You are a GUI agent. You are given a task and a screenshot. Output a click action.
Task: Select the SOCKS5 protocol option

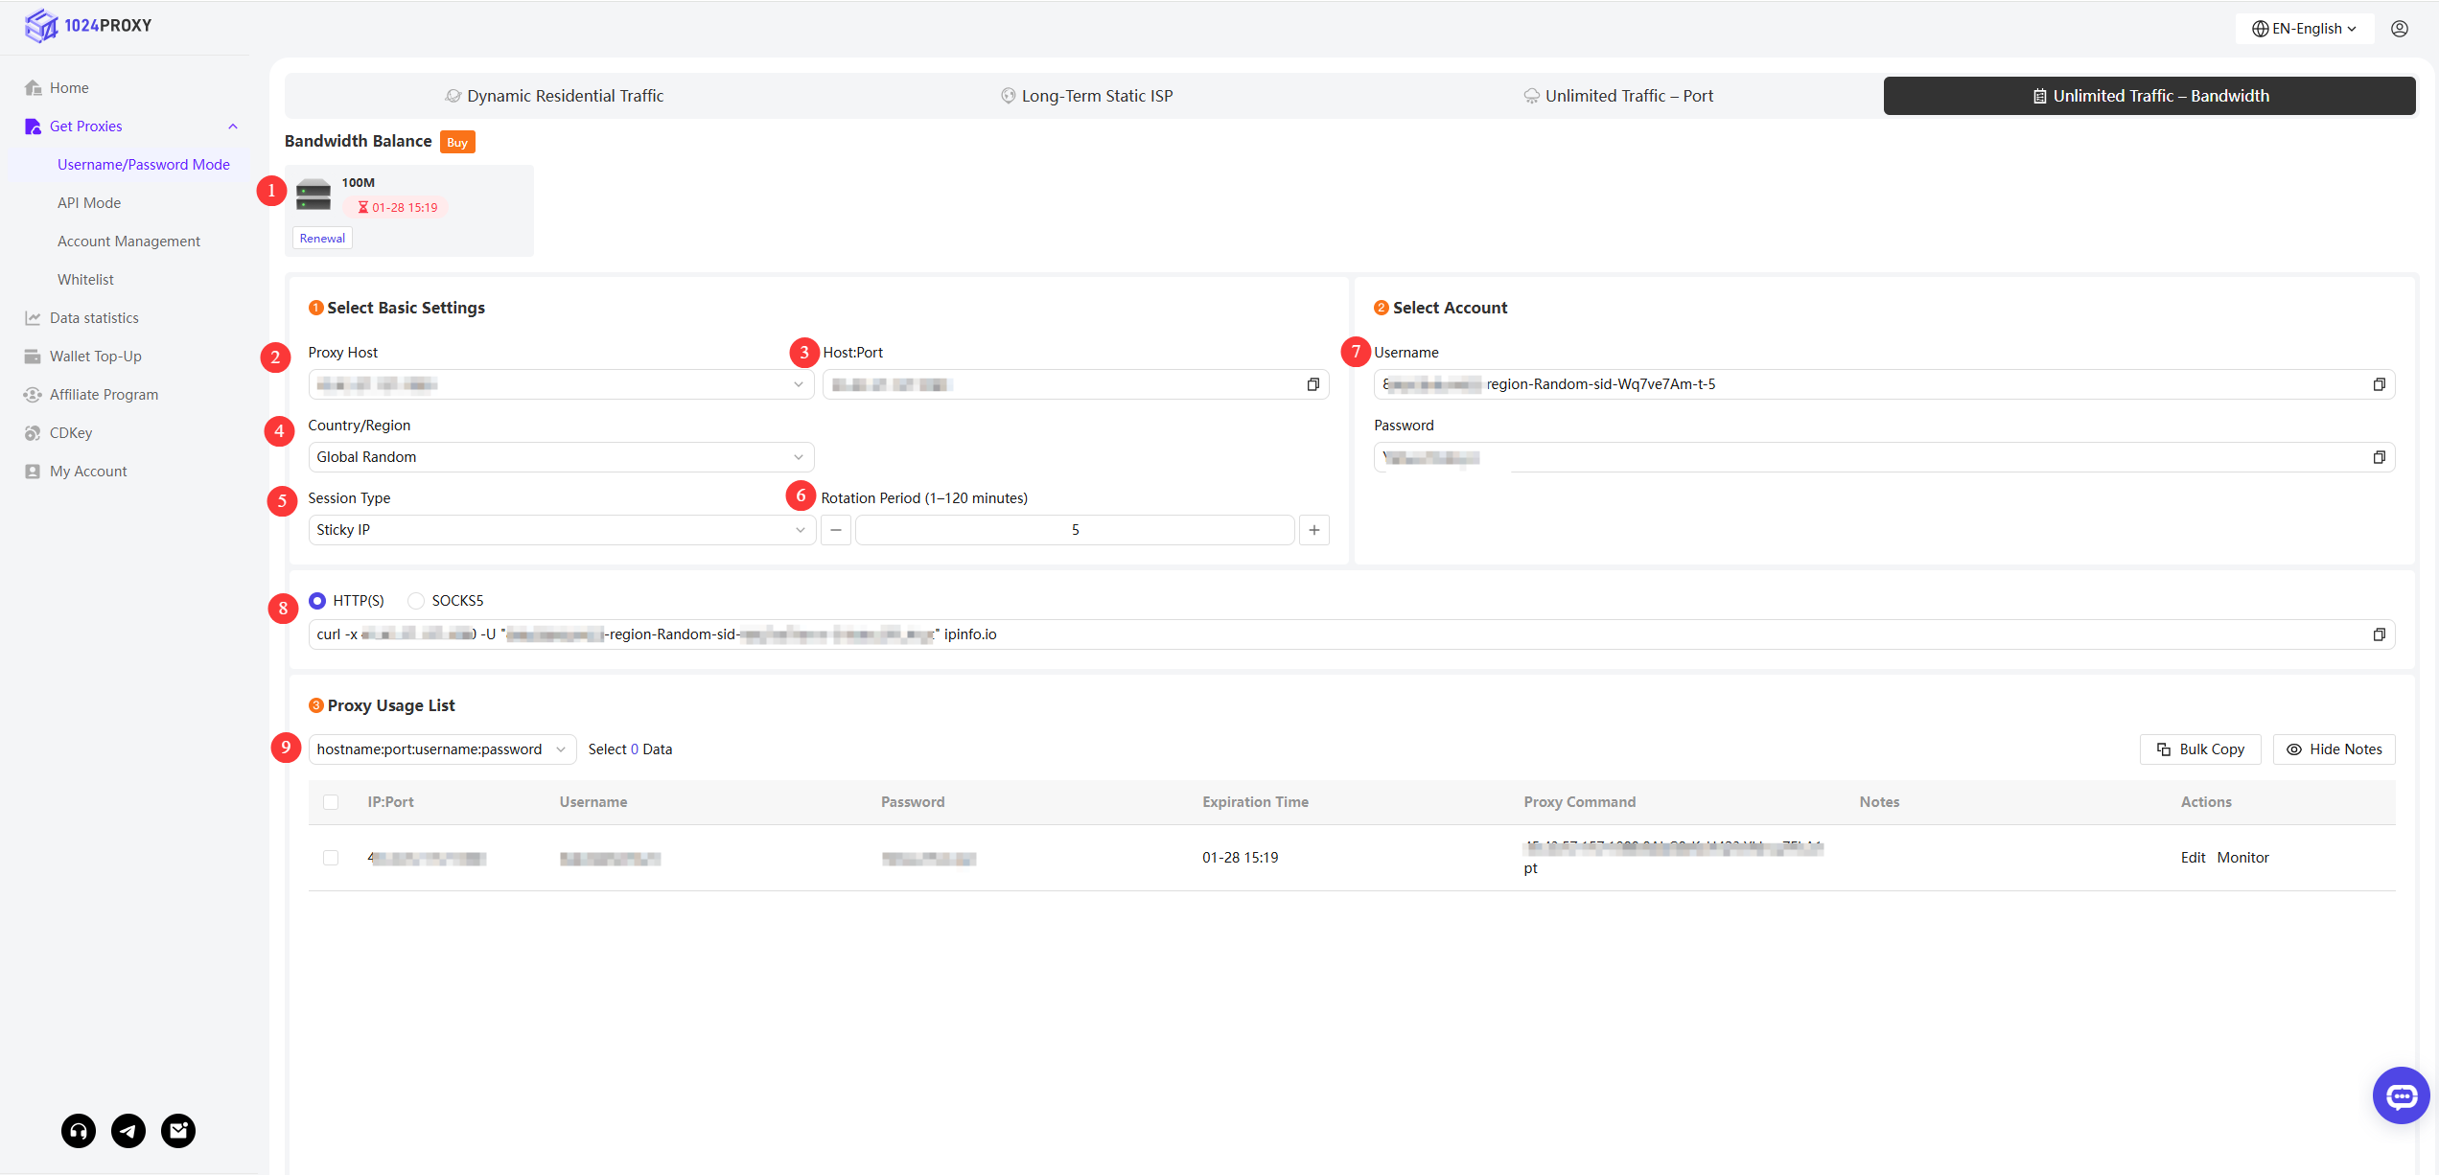click(x=416, y=601)
